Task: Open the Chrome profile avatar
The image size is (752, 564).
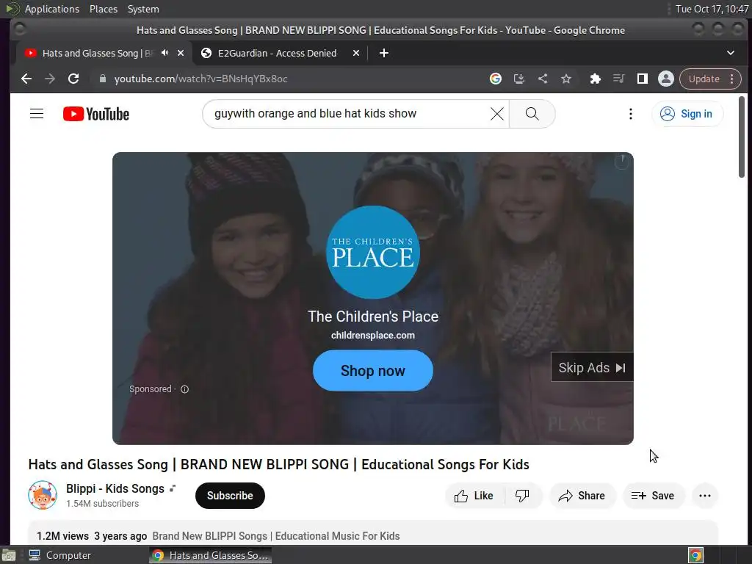Action: pos(665,79)
